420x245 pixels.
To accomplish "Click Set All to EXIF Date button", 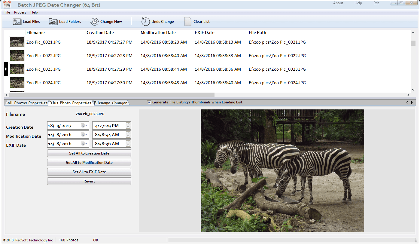I will click(x=89, y=172).
